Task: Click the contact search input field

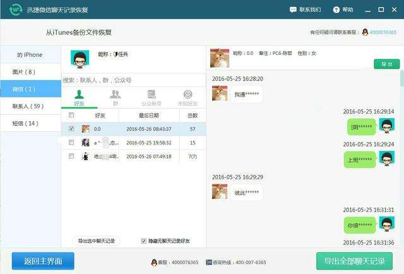Action: 133,80
